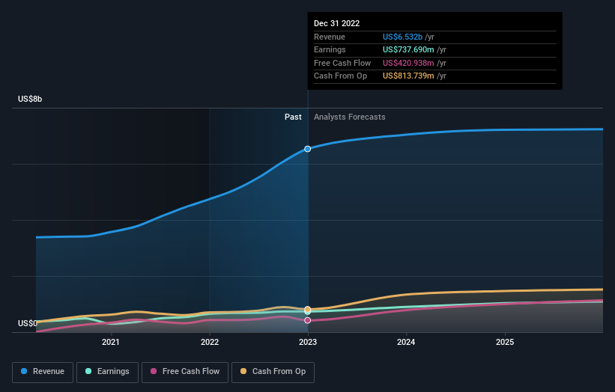Select the 2021 x-axis label
The height and width of the screenshot is (392, 615).
pos(111,343)
